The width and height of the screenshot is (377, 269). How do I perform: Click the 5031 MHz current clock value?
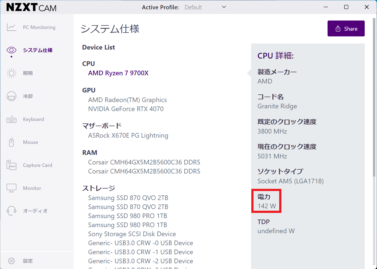tap(272, 156)
